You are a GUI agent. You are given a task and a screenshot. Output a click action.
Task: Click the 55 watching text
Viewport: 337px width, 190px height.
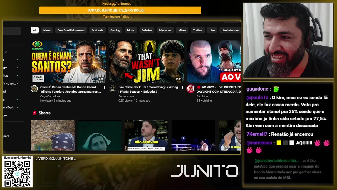[x=204, y=101]
